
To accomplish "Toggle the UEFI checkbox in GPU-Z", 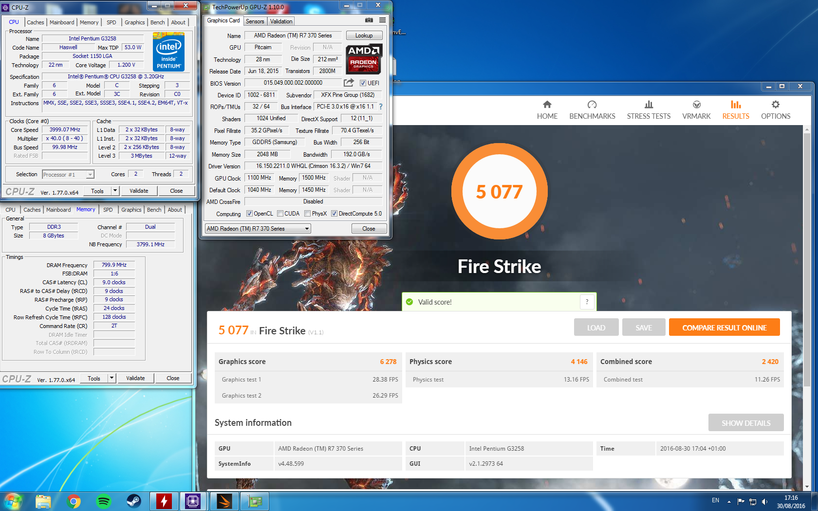I will coord(363,83).
